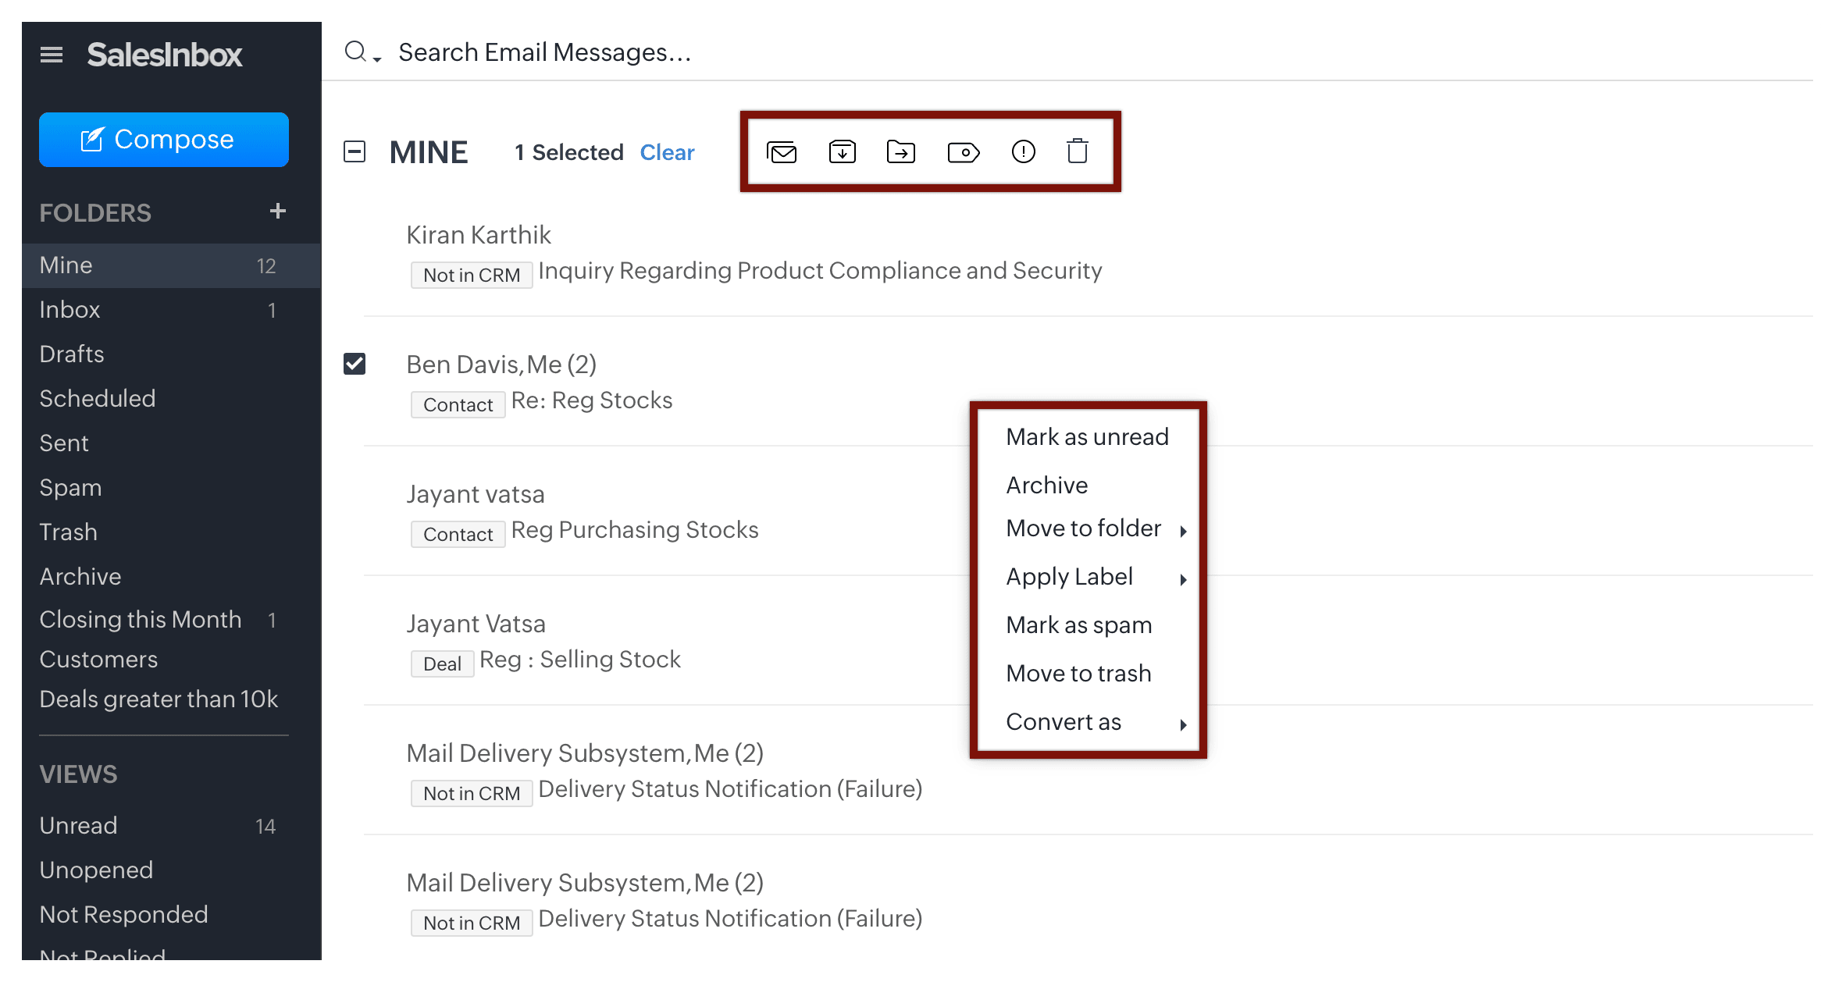Click the Clear selection link
Screen dimensions: 1835x982
coord(666,152)
